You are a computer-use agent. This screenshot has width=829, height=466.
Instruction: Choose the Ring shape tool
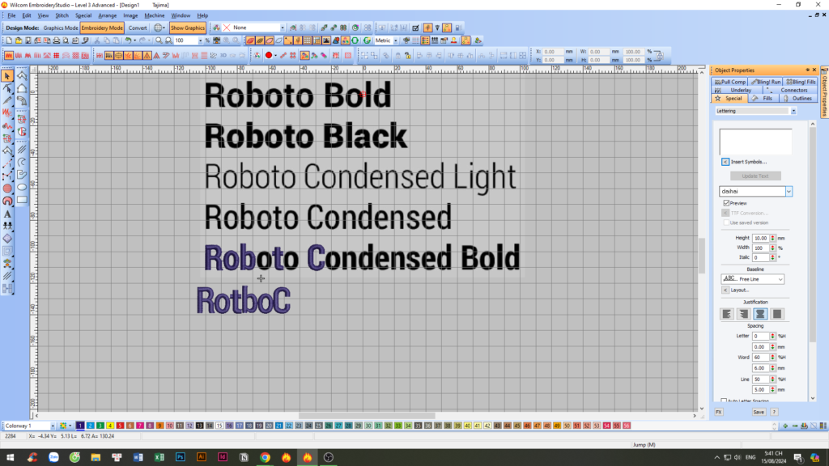7,201
